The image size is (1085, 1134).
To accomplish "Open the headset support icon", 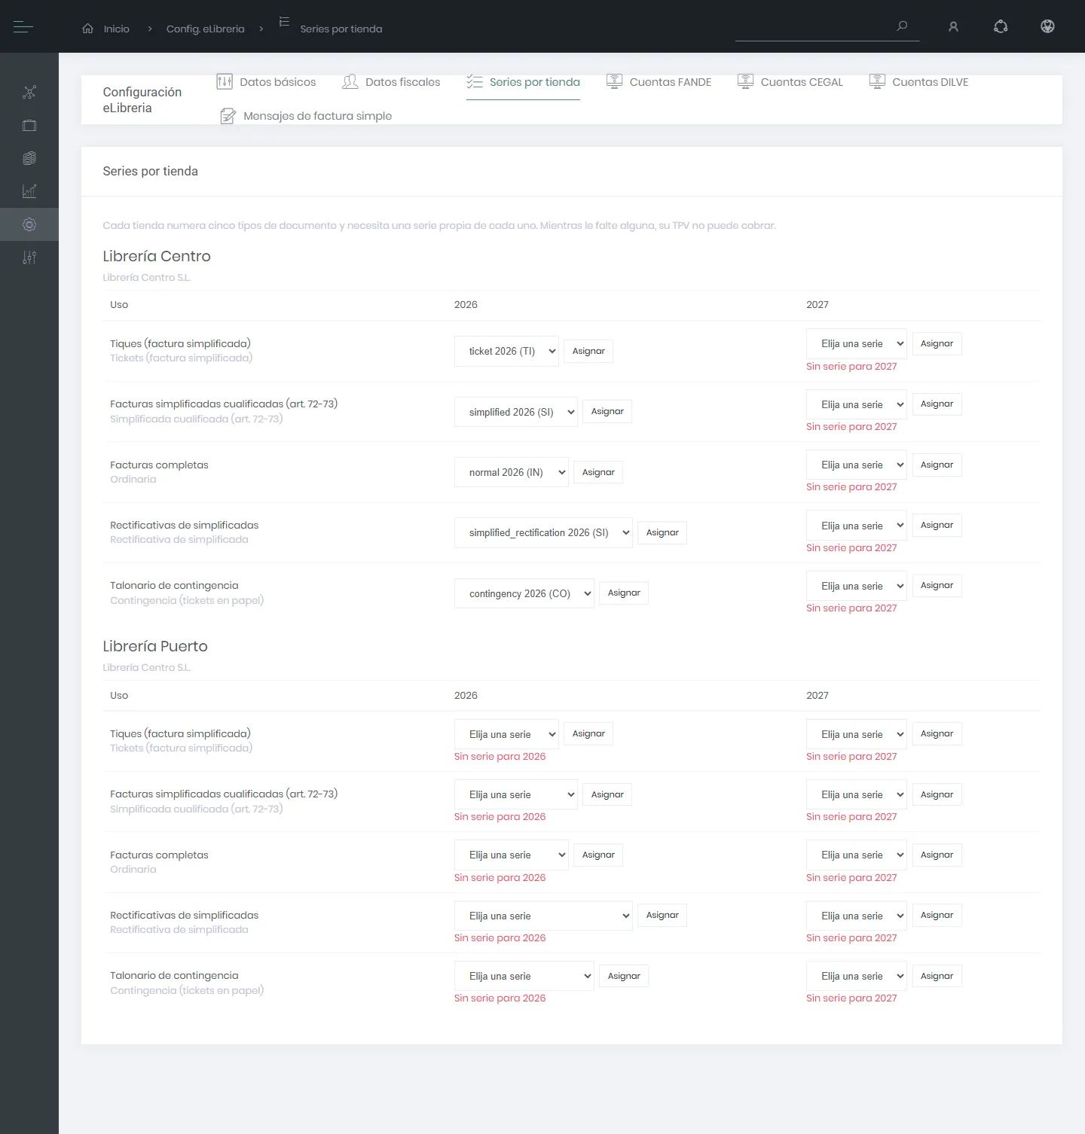I will click(1001, 27).
